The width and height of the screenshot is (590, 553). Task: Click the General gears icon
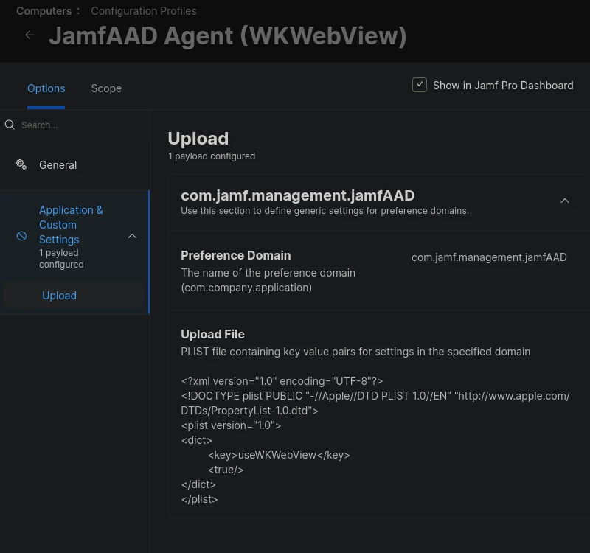(21, 164)
